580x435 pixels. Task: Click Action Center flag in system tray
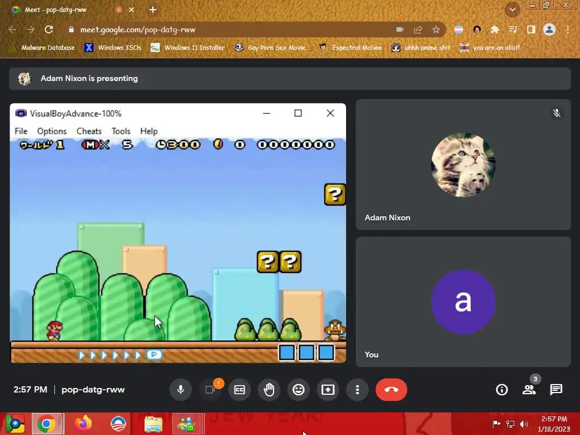pos(496,424)
